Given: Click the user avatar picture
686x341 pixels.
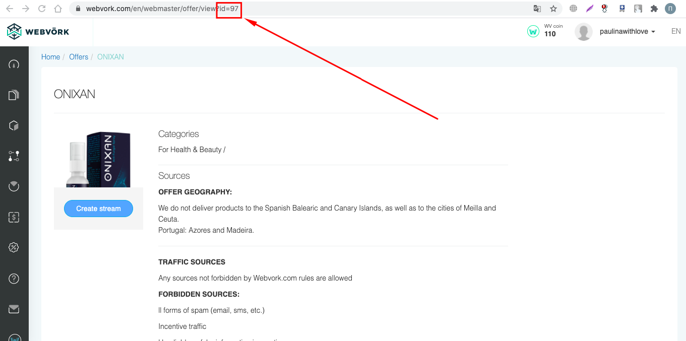Looking at the screenshot, I should point(584,32).
